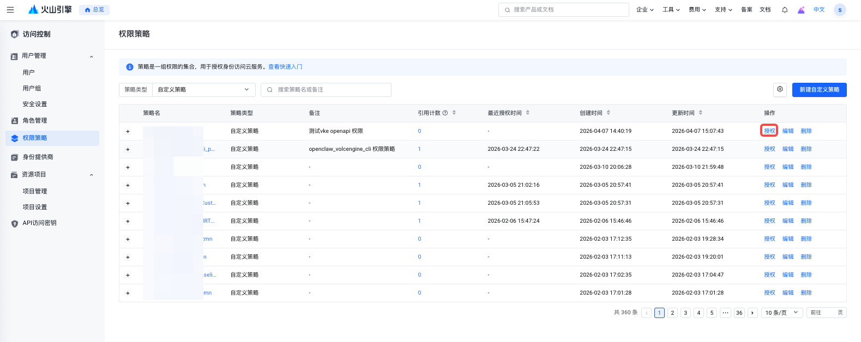Open the 策略类型 dropdown
The width and height of the screenshot is (861, 342).
[x=203, y=89]
